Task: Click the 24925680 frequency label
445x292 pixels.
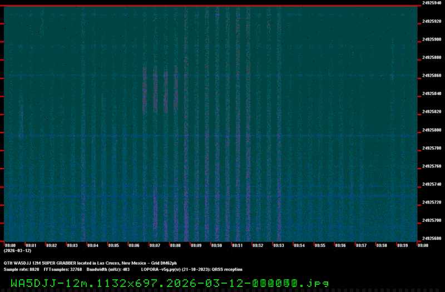Action: click(x=432, y=239)
